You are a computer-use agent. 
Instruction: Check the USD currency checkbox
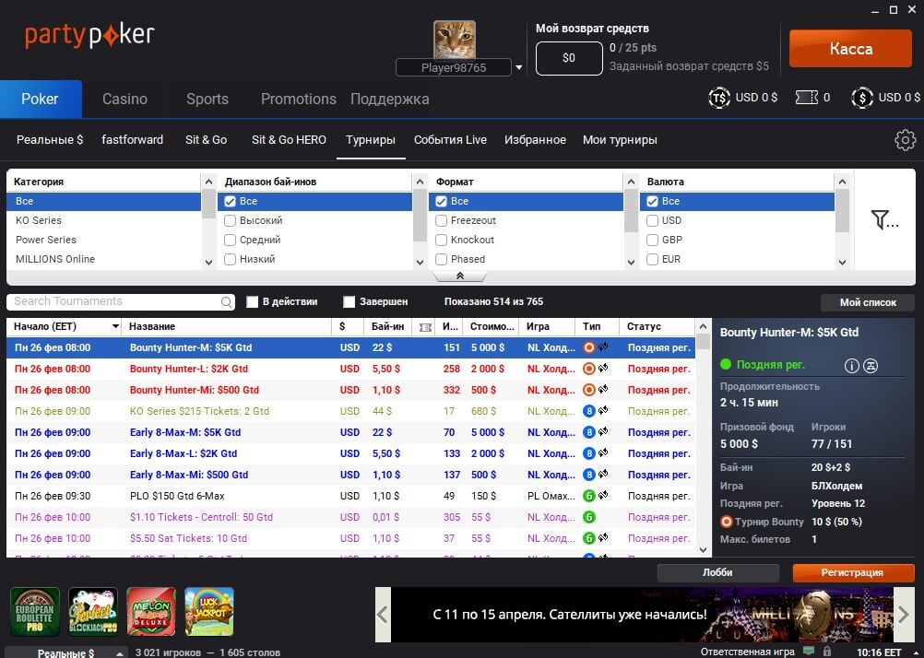pyautogui.click(x=652, y=221)
